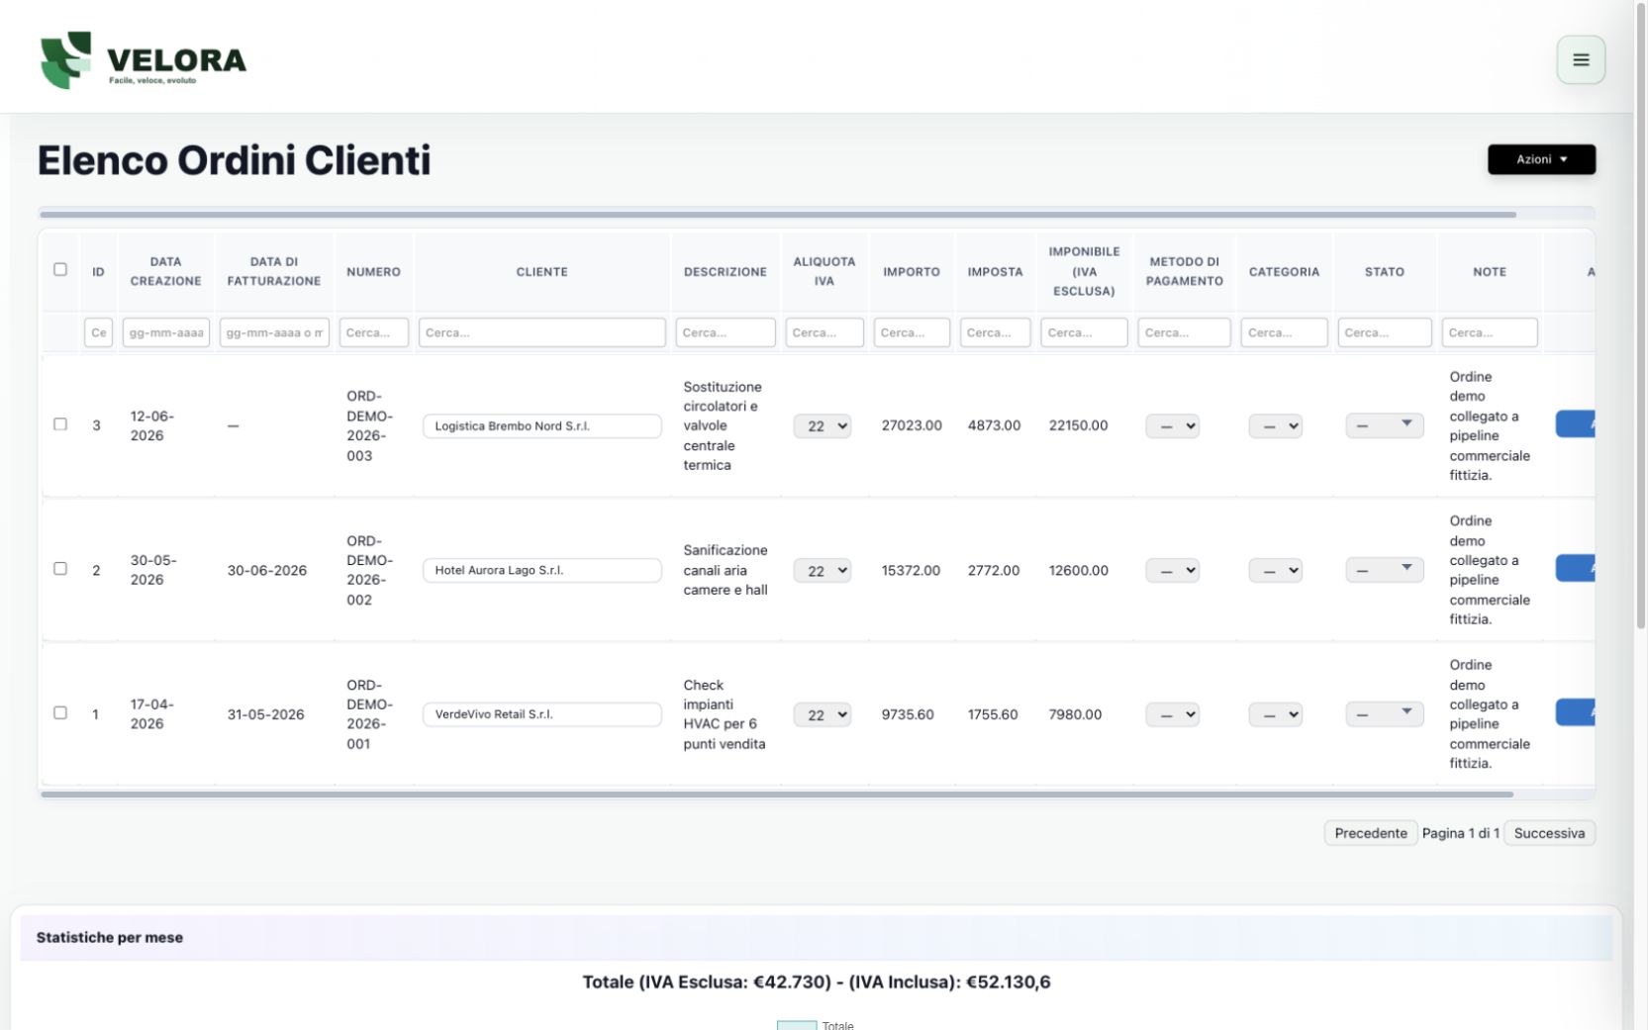
Task: Open Stato dropdown for VerdeVivo row
Action: point(1385,714)
